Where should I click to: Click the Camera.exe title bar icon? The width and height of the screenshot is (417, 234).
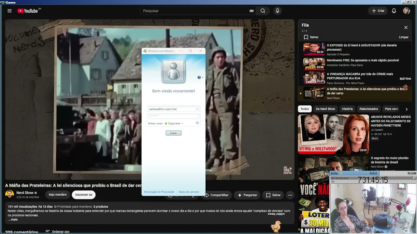pos(332,178)
